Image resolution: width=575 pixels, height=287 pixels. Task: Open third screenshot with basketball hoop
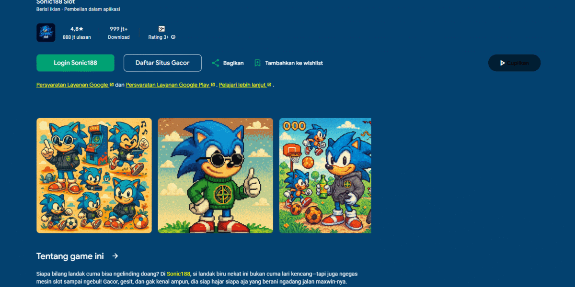point(325,176)
